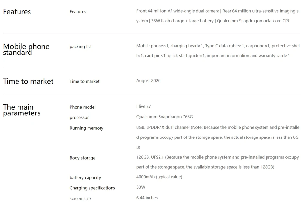The width and height of the screenshot is (308, 202).
Task: Click the large Time to market heading
Action: tap(28, 81)
